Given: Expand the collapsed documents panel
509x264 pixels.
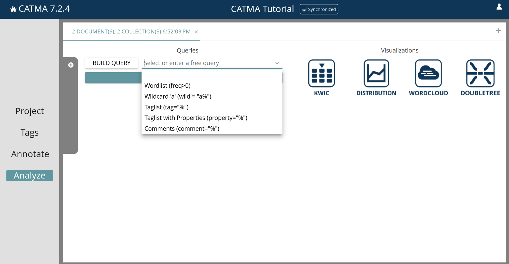Looking at the screenshot, I should tap(71, 65).
